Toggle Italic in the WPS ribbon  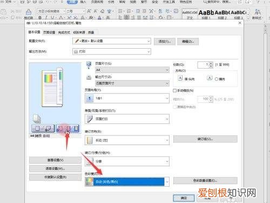pos(46,18)
